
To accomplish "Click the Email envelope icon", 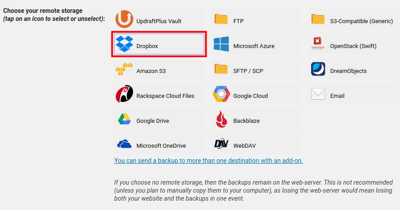I will coord(318,94).
